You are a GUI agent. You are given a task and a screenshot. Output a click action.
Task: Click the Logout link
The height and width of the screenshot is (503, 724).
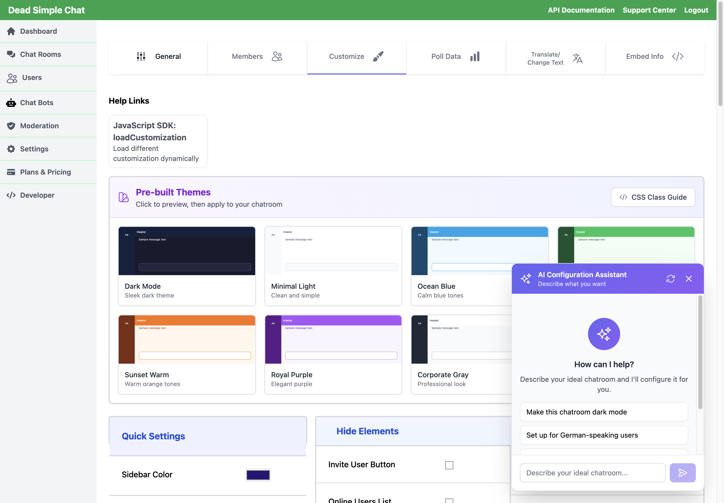tap(696, 10)
